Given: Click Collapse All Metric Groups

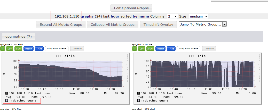Looking at the screenshot, I should (x=112, y=25).
